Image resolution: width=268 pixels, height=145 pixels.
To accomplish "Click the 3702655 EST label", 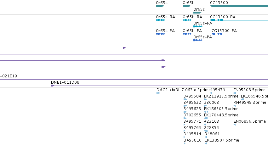I will [192, 115].
